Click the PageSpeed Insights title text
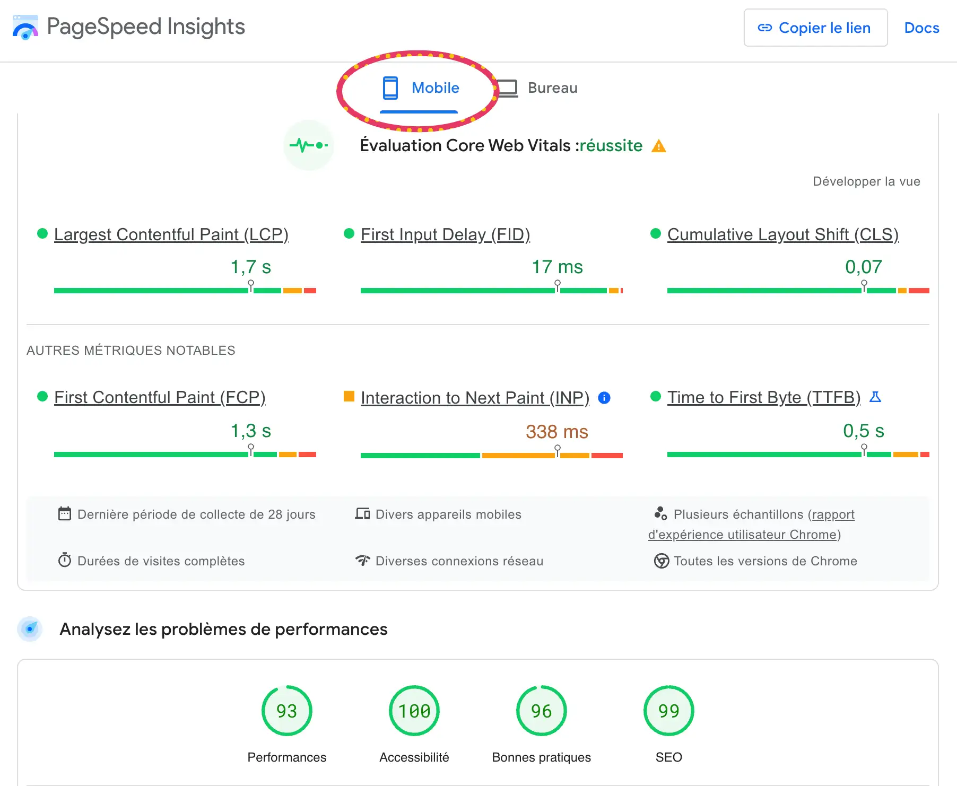This screenshot has height=786, width=957. 146,27
